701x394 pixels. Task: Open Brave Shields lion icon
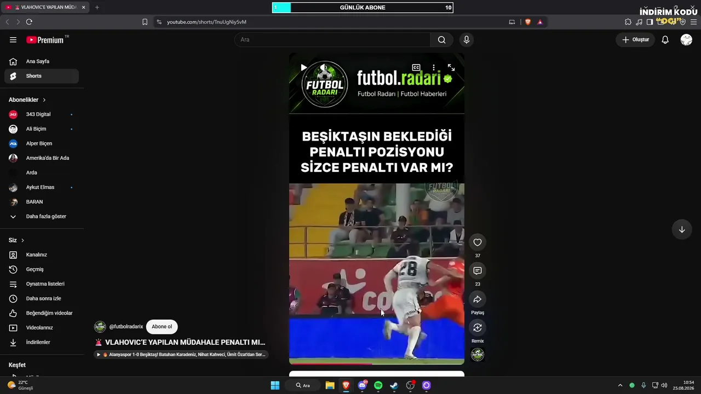click(528, 22)
